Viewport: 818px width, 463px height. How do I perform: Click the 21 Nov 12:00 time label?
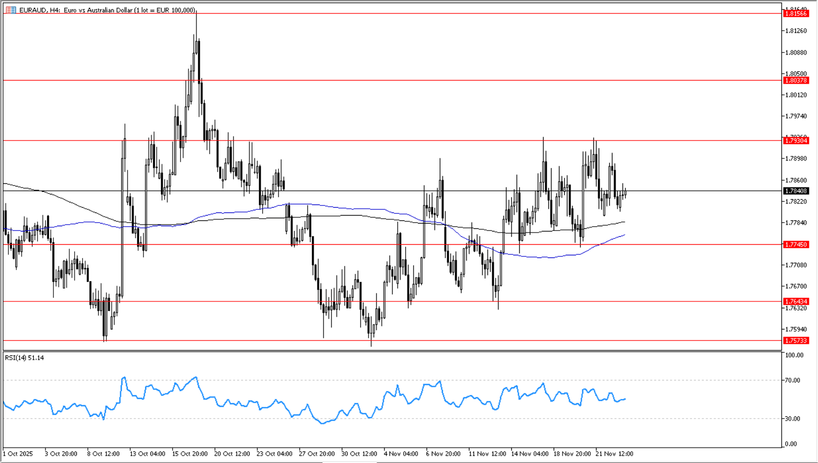(x=614, y=454)
